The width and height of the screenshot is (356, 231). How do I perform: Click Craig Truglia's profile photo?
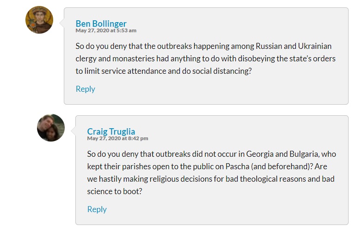pos(51,128)
